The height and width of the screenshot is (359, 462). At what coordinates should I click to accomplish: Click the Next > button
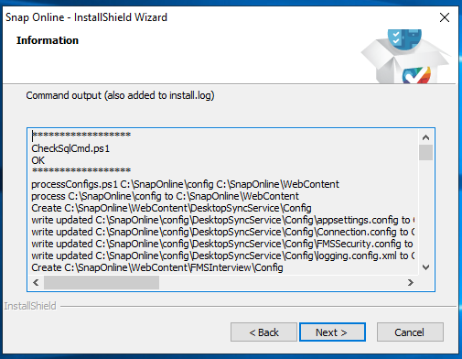point(332,332)
